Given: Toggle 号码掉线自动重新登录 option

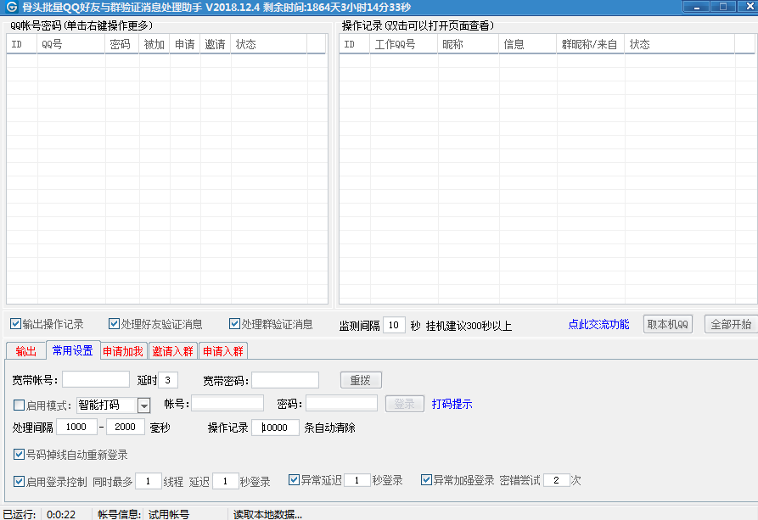Looking at the screenshot, I should click(20, 455).
